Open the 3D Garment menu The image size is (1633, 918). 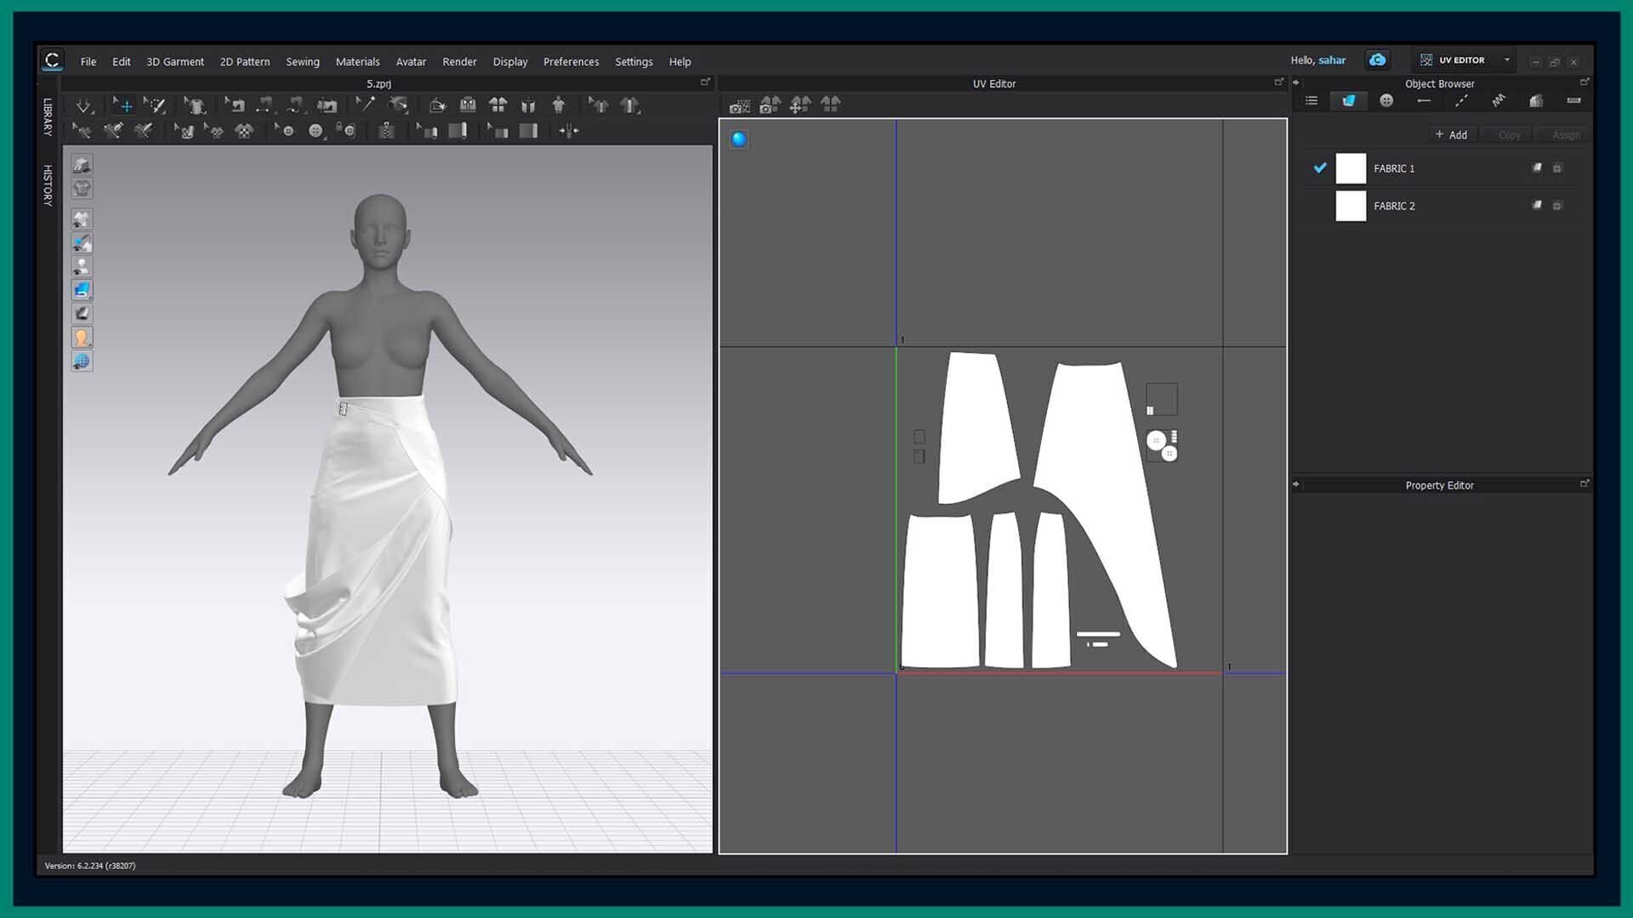coord(175,61)
